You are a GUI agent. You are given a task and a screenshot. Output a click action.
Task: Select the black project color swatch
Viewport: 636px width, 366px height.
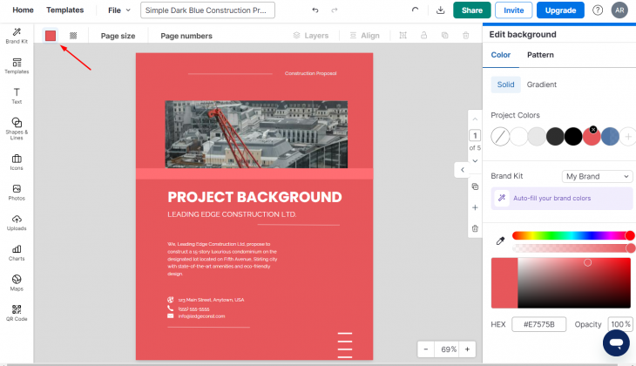[573, 137]
